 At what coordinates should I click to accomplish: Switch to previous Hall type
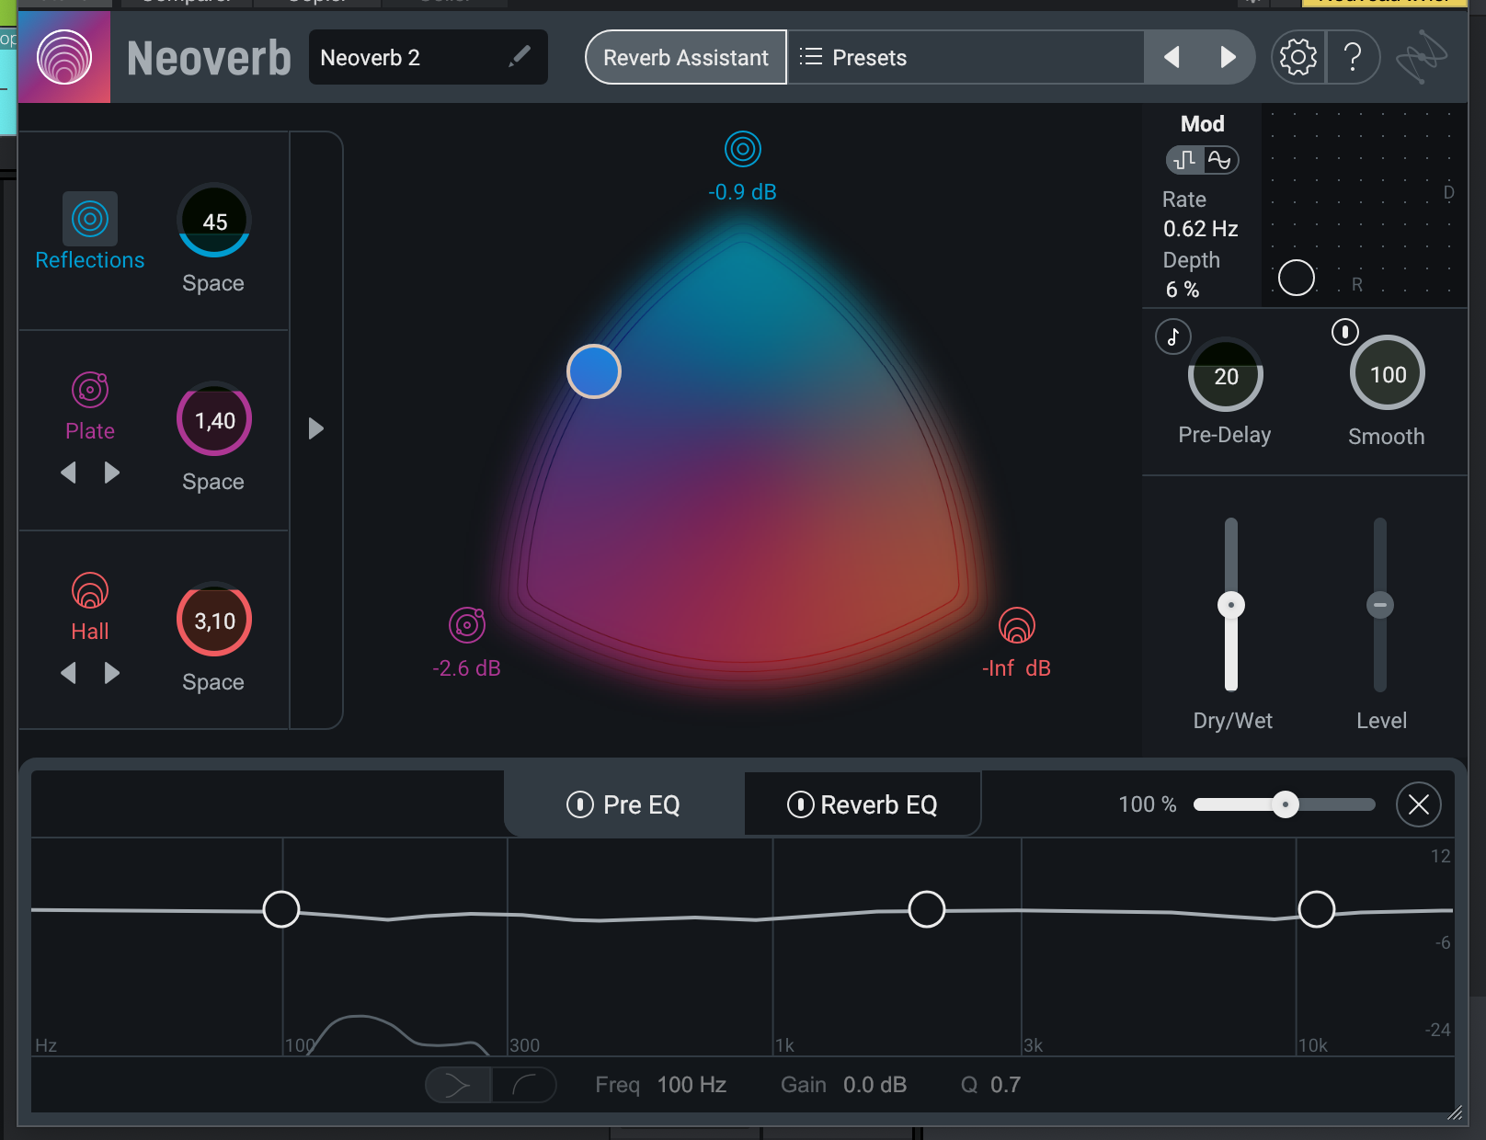tap(68, 673)
